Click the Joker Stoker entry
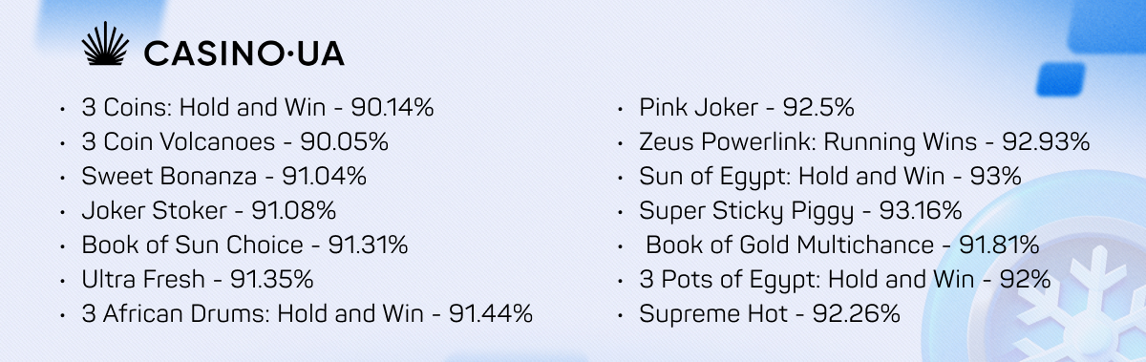1146x362 pixels. [209, 211]
